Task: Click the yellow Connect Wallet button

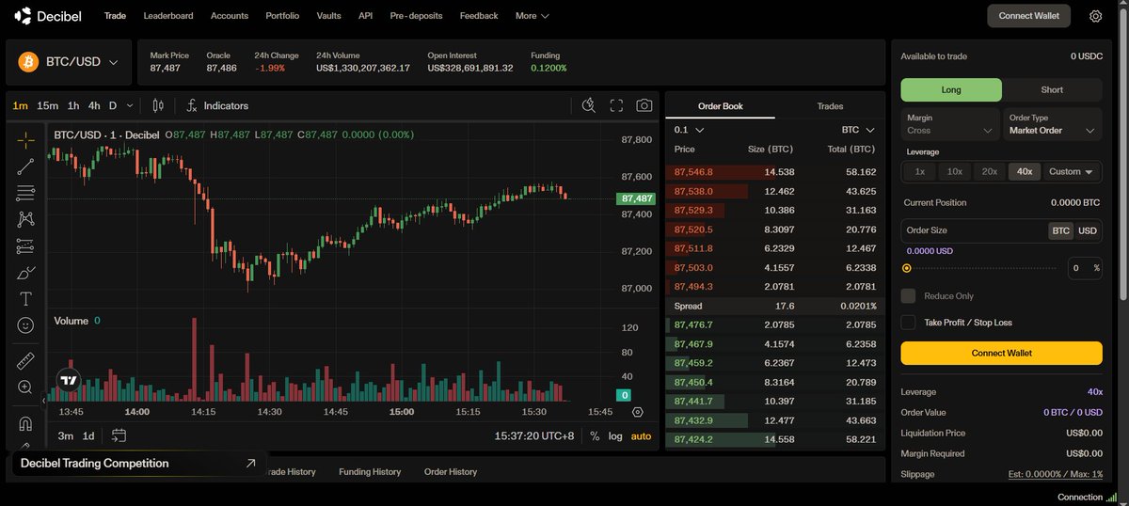Action: point(1002,353)
